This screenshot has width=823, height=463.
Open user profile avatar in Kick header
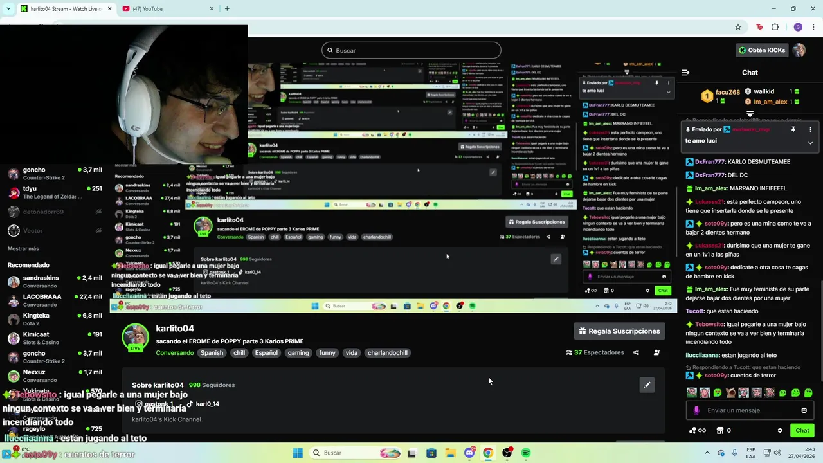point(799,50)
